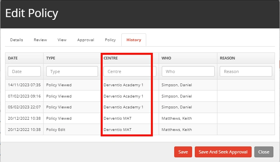Click the Type filter input

(x=72, y=71)
